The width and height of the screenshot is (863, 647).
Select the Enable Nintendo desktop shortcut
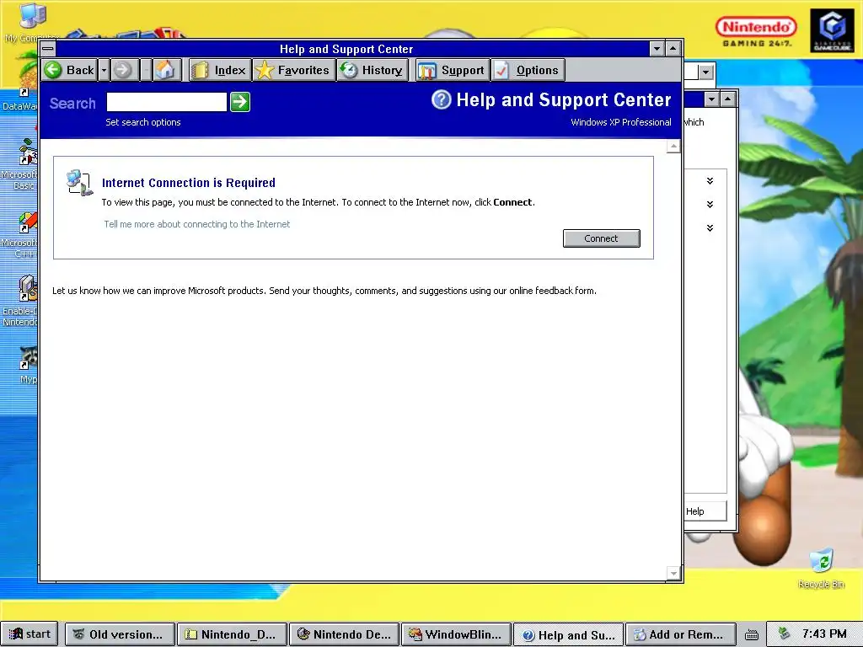click(x=22, y=301)
